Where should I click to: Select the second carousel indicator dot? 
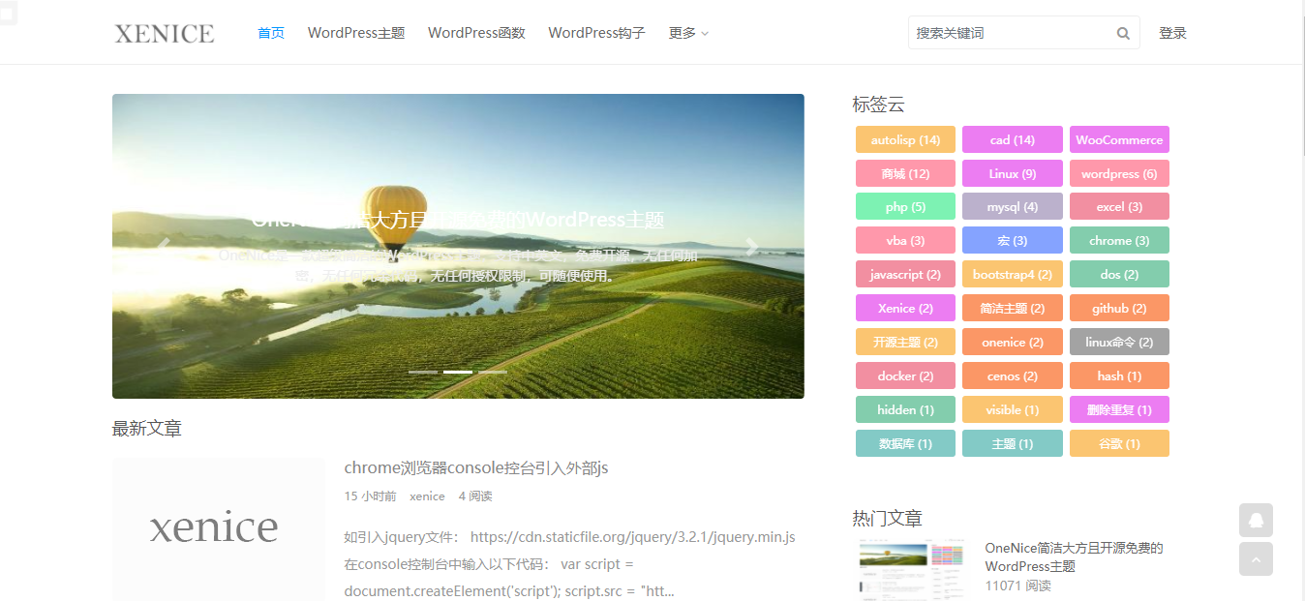458,371
